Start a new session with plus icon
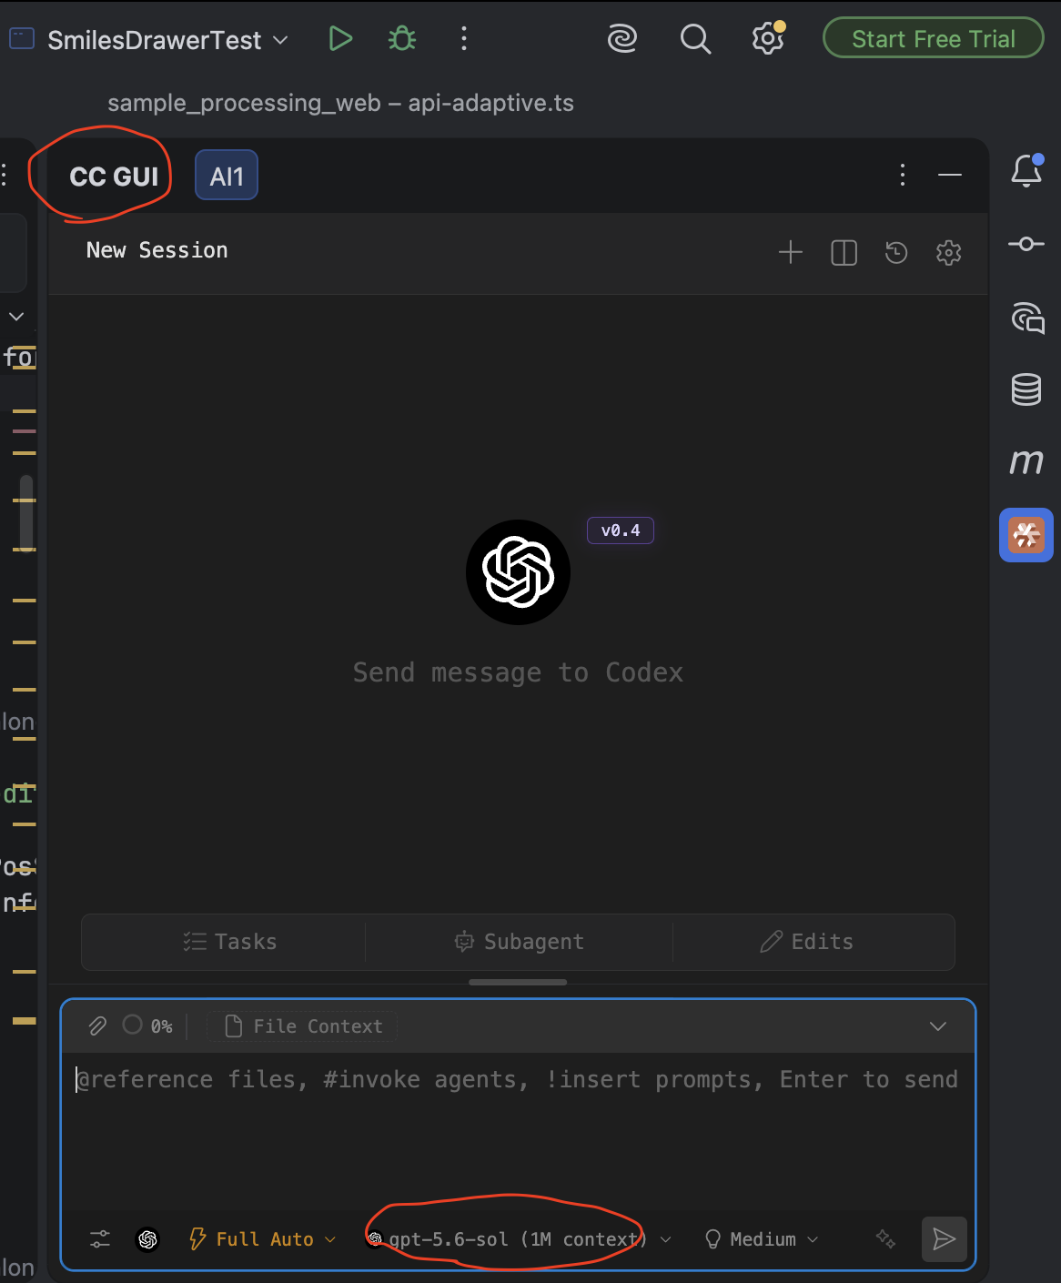This screenshot has height=1283, width=1061. click(x=791, y=252)
